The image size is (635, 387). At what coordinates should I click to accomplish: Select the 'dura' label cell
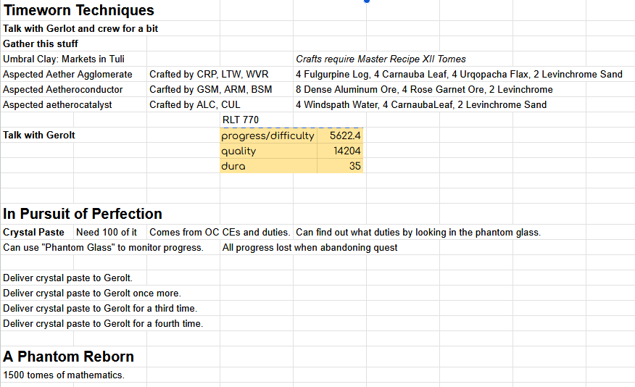pos(268,166)
